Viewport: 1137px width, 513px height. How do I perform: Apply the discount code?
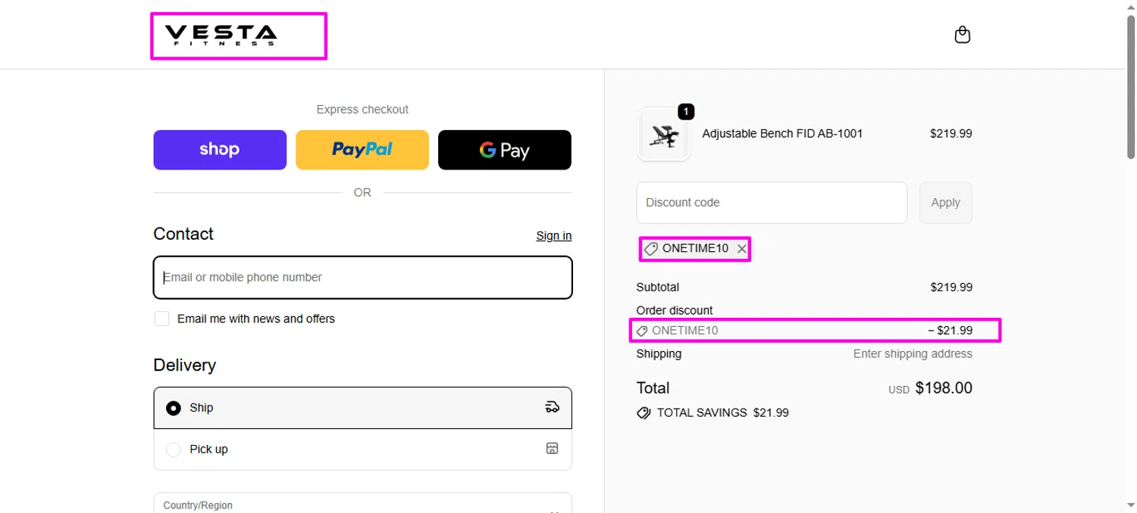coord(945,203)
